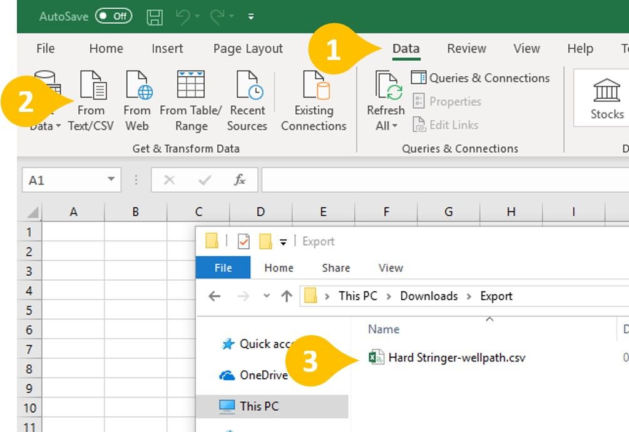Open the Page Layout tab
The height and width of the screenshot is (432, 629).
coord(248,49)
